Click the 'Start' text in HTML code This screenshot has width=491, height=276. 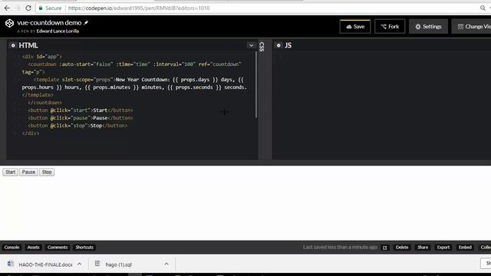click(100, 110)
